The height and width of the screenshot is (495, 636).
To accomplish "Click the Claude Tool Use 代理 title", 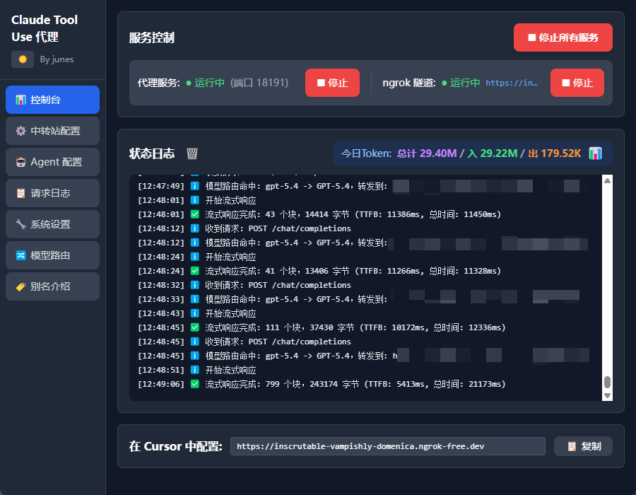I will [45, 28].
